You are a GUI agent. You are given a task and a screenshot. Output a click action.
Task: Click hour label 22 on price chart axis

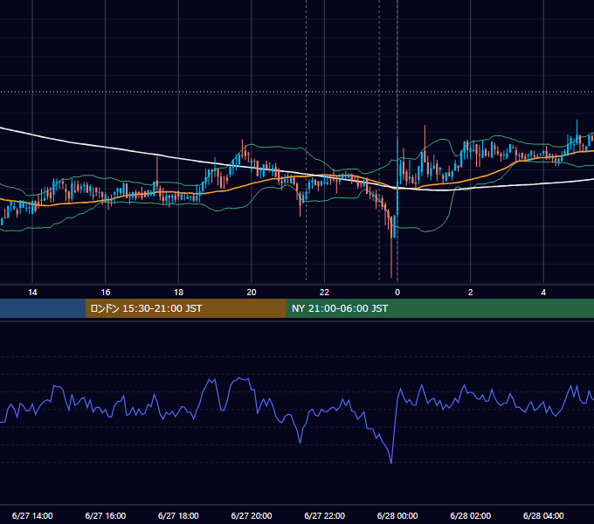pos(324,293)
